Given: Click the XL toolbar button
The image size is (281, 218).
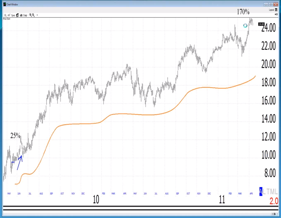Looking at the screenshot, I should click(x=6, y=15).
